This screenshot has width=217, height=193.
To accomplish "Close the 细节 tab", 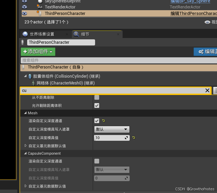I will pos(118,34).
